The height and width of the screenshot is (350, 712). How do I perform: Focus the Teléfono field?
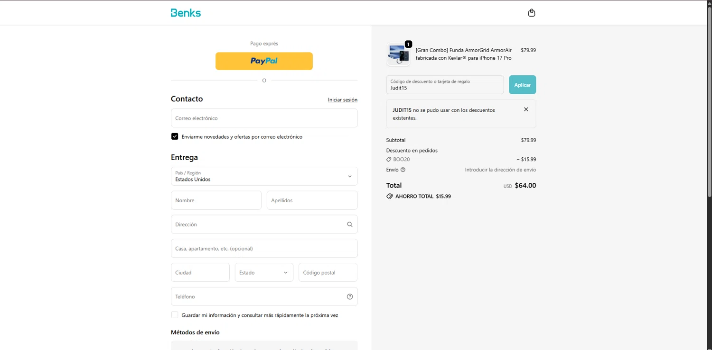coord(264,296)
